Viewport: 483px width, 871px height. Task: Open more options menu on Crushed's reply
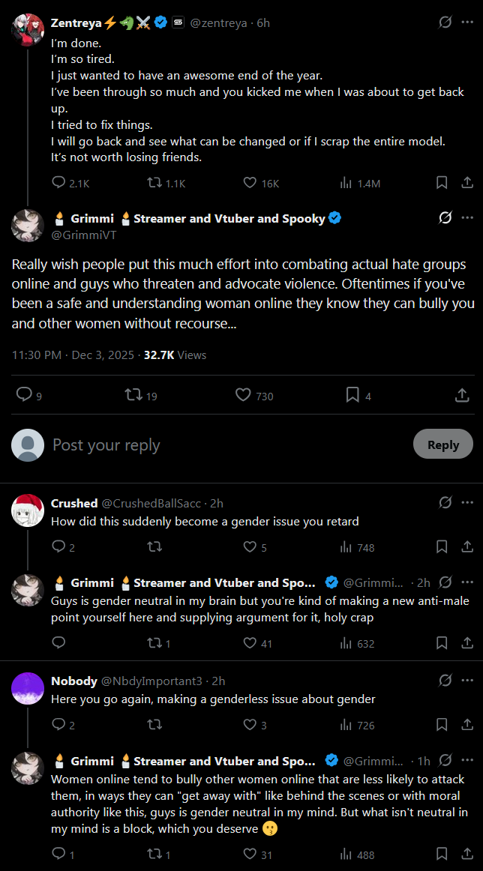467,503
